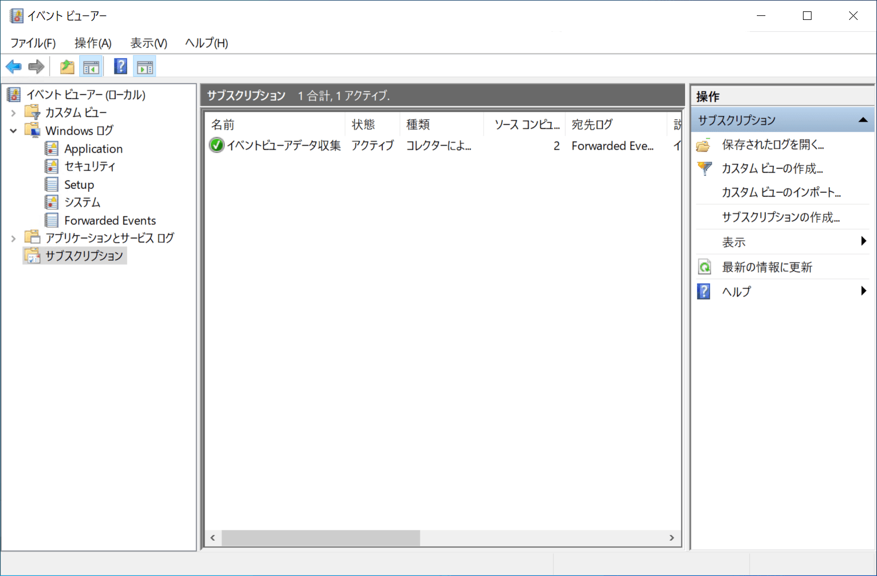Click the horizontal scrollbar right arrow
Screen dimensions: 877x576
[x=672, y=538]
